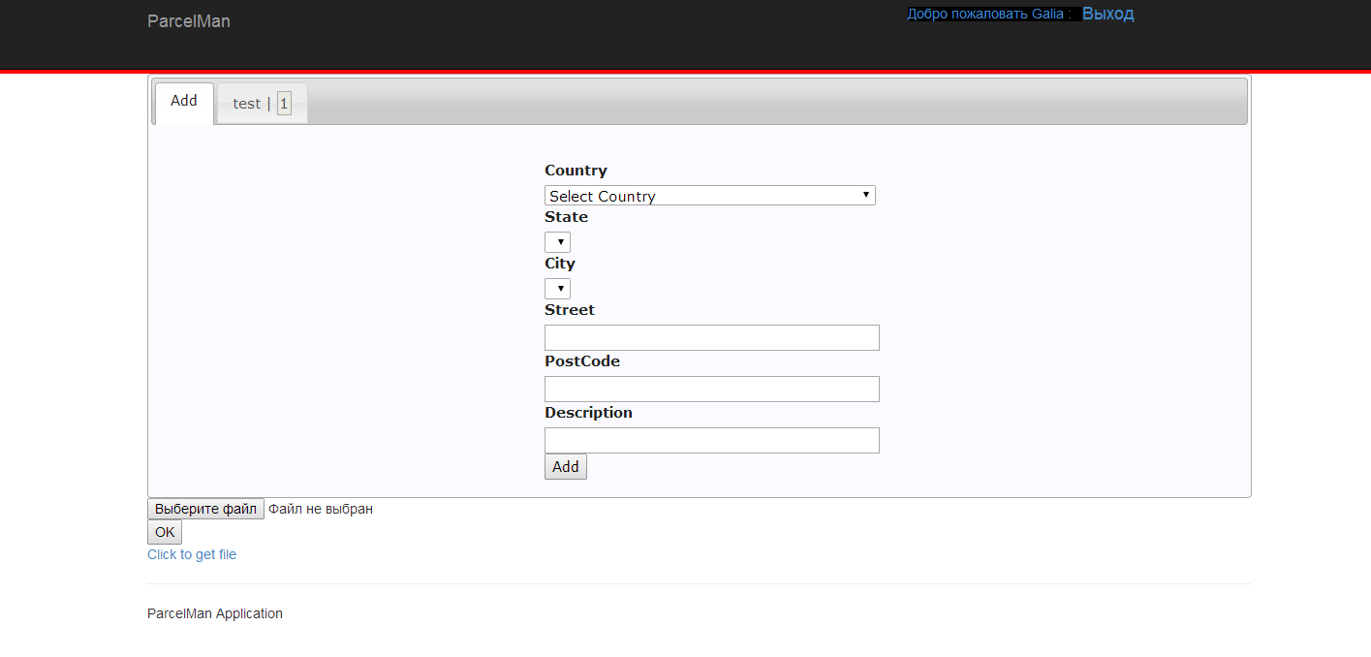The width and height of the screenshot is (1371, 657).
Task: Expand the State dropdown
Action: [557, 242]
